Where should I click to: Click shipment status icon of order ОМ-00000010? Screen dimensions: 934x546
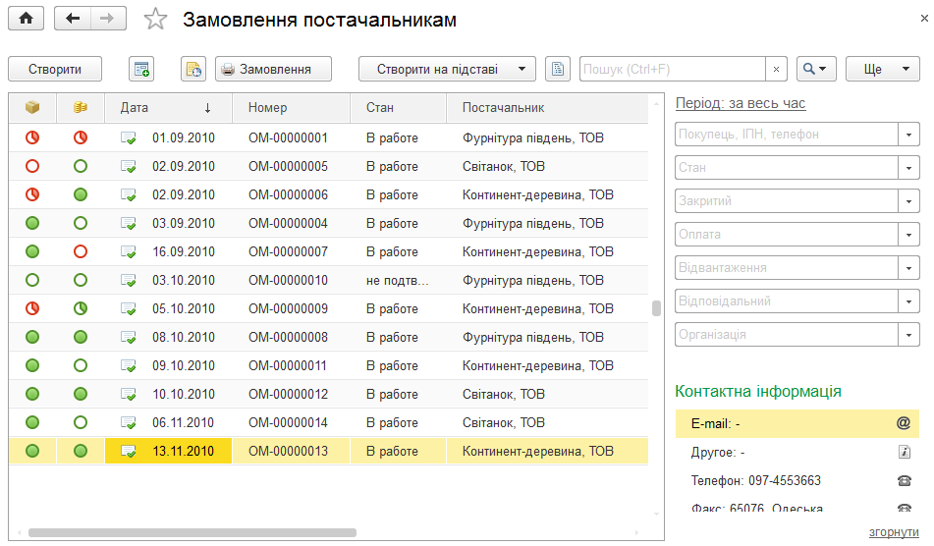pyautogui.click(x=32, y=280)
